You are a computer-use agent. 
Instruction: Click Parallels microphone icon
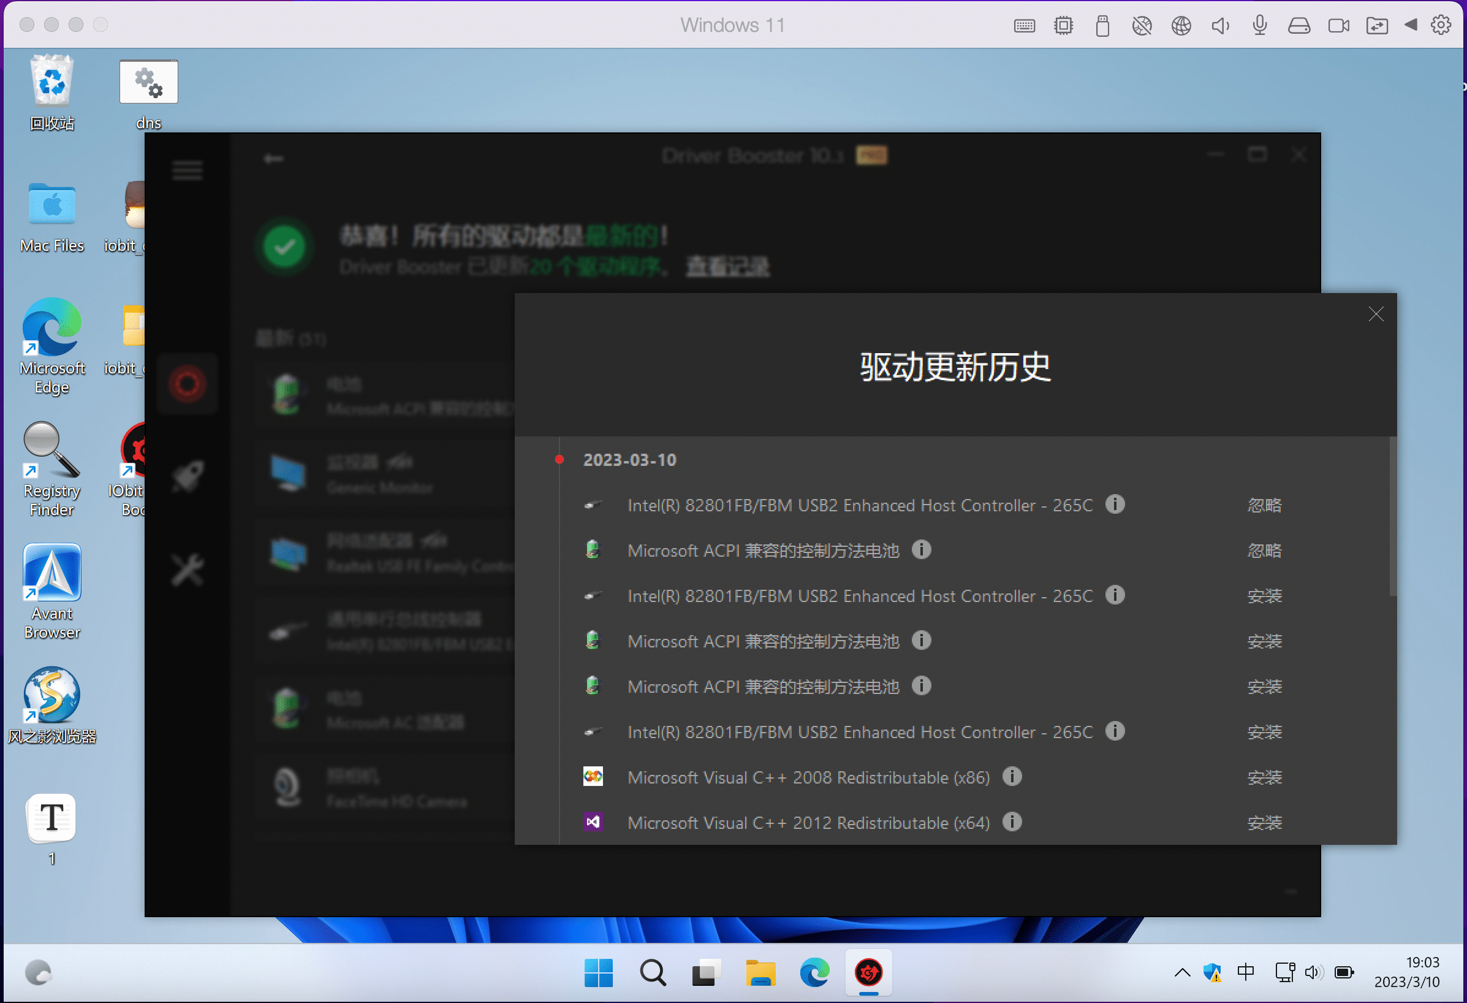1259,26
